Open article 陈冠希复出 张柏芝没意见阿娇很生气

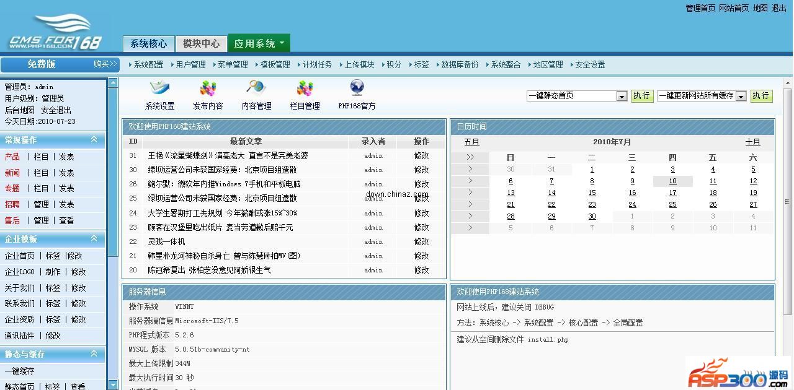[x=209, y=270]
